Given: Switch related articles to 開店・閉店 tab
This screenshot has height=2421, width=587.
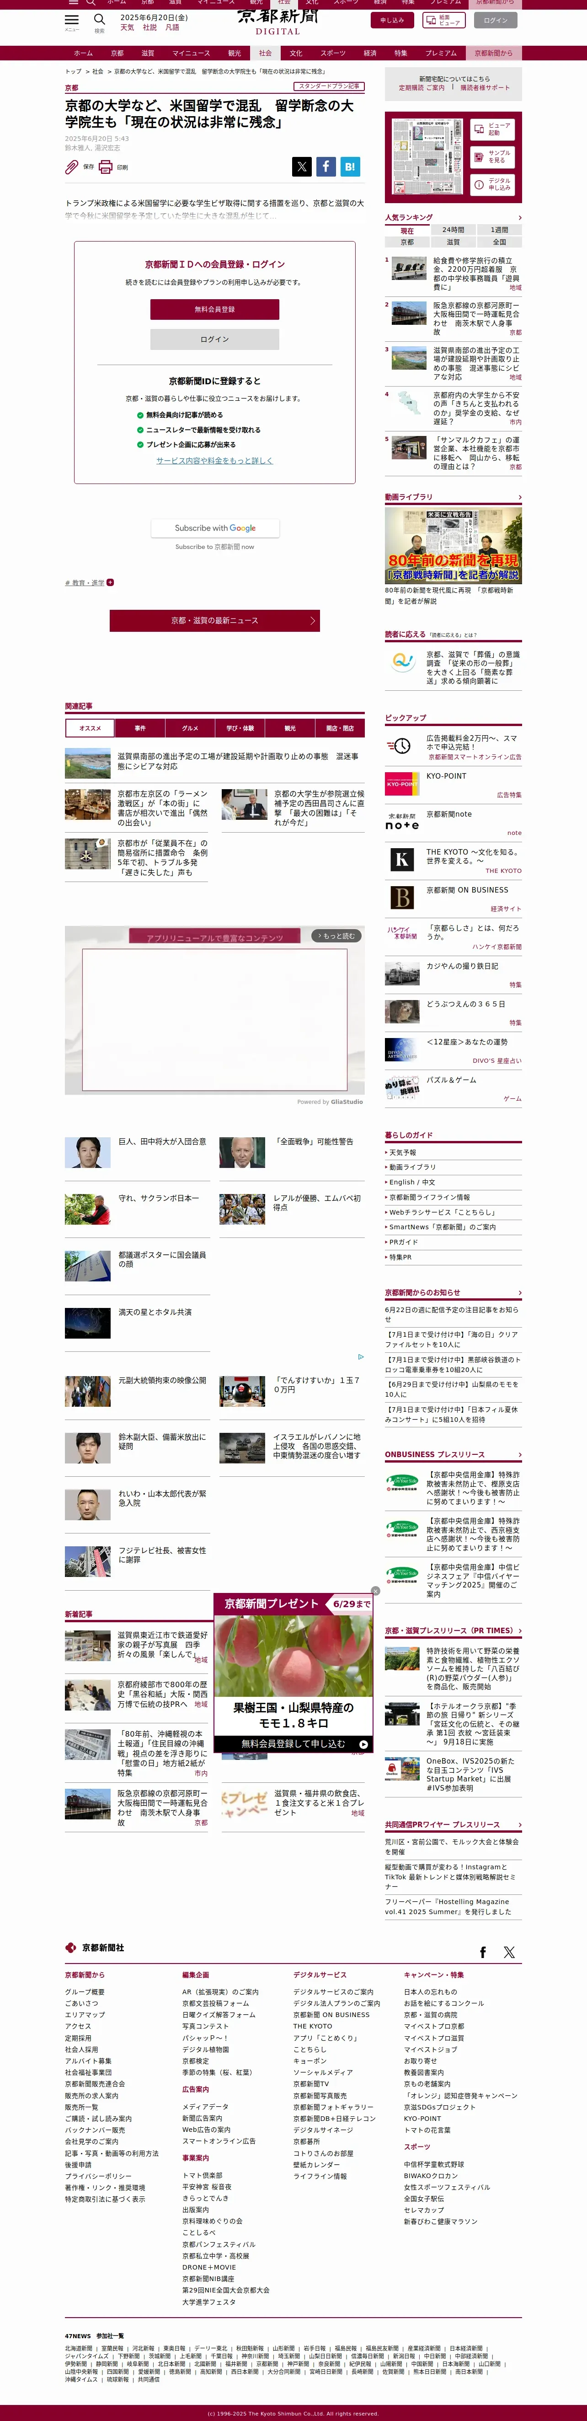Looking at the screenshot, I should tap(340, 727).
